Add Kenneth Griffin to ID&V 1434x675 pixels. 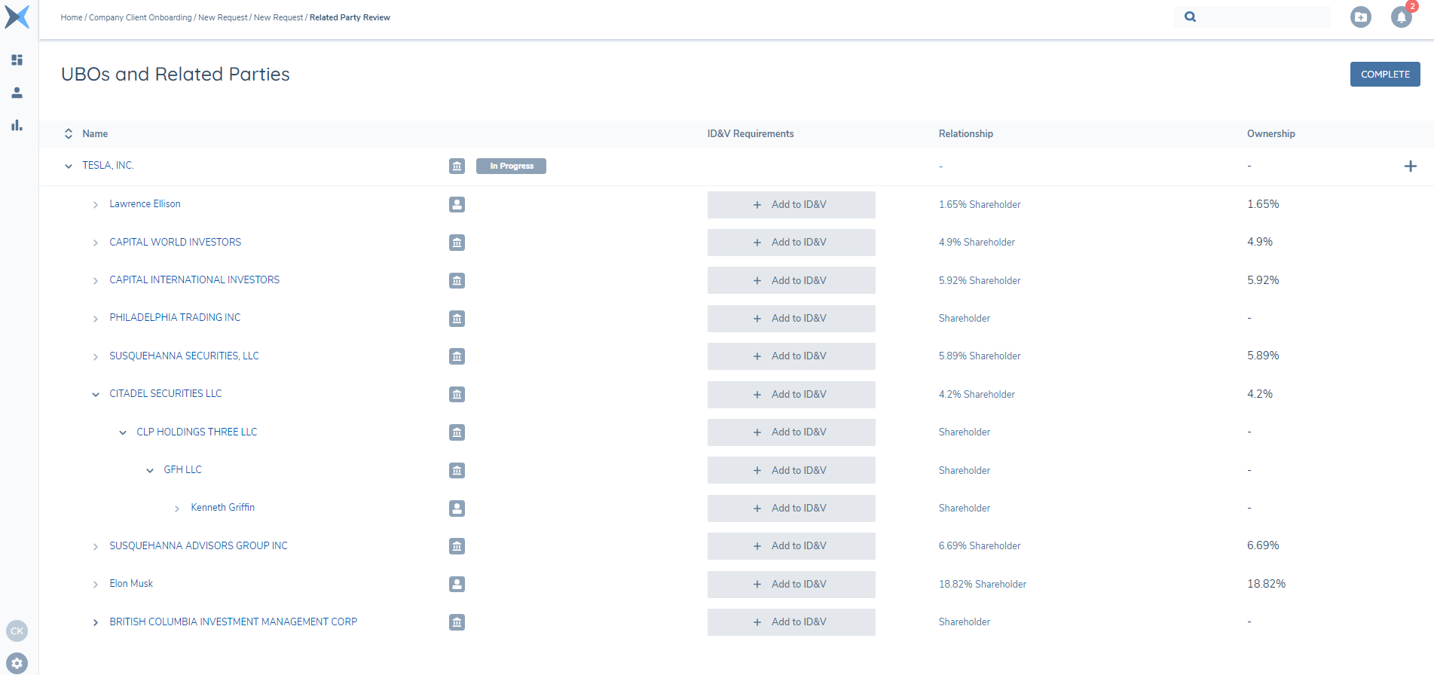point(790,509)
